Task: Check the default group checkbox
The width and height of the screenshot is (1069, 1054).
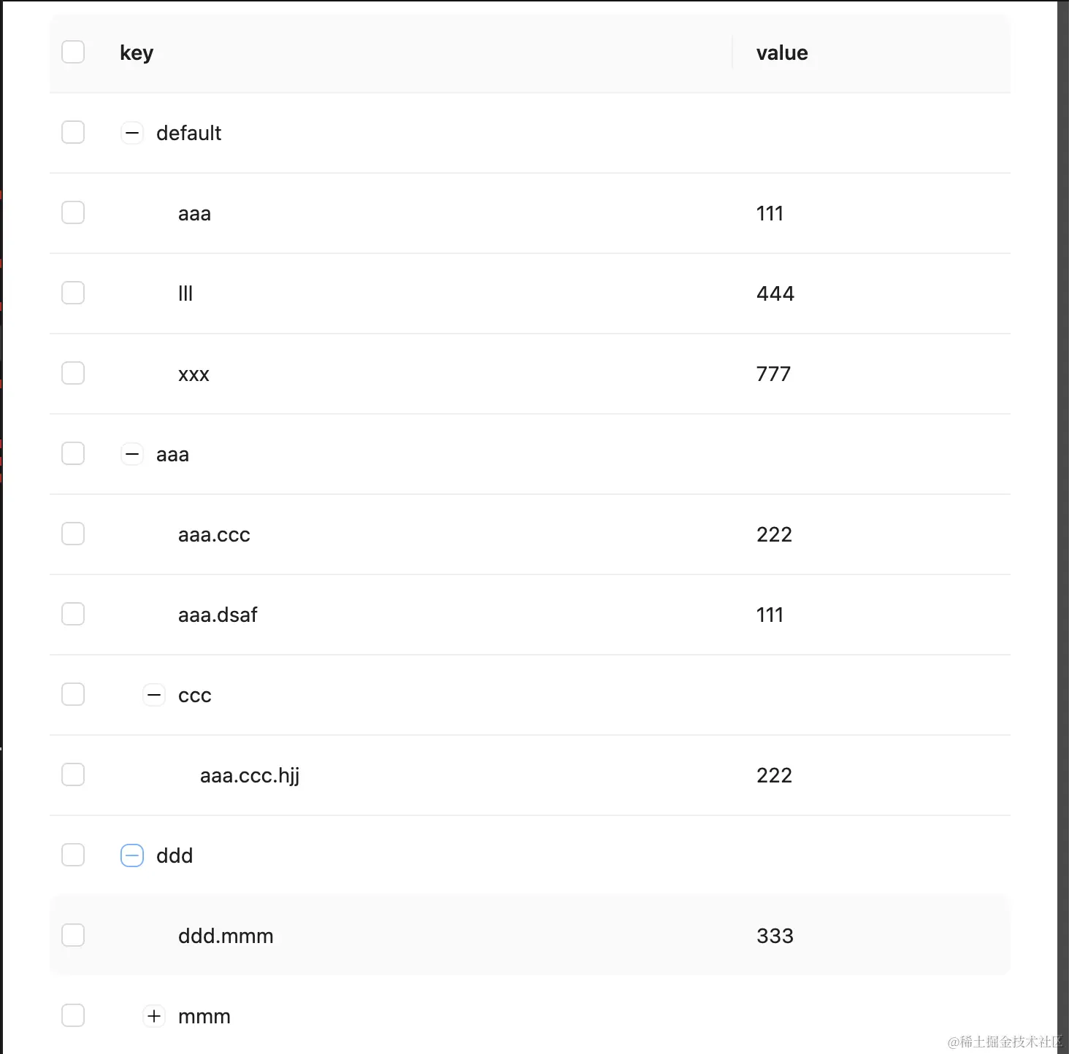Action: click(x=73, y=133)
